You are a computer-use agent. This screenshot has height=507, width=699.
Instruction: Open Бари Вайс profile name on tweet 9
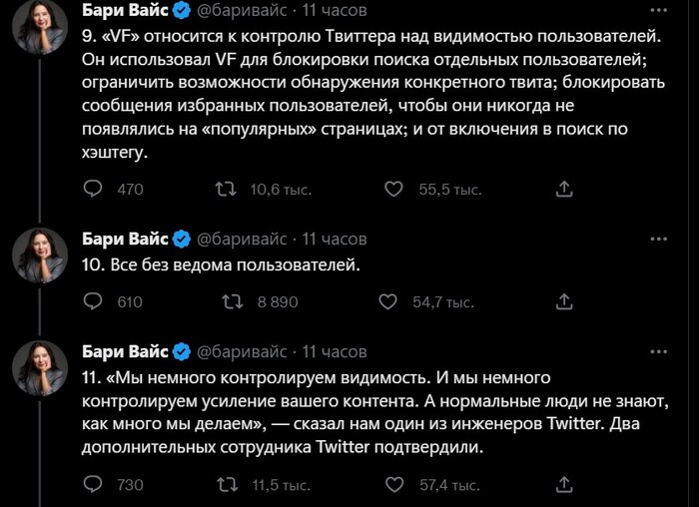[x=124, y=11]
